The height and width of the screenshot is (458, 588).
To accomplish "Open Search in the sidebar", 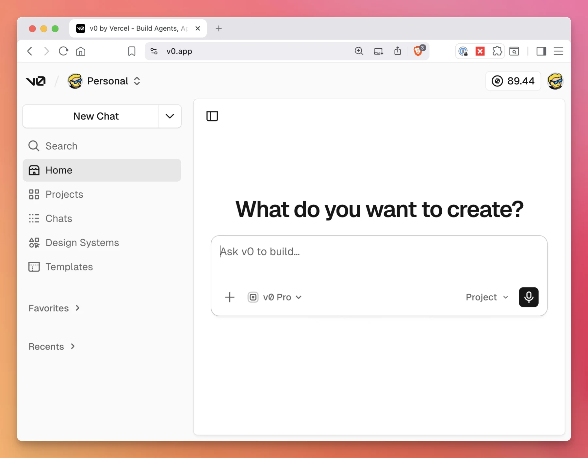I will [102, 146].
